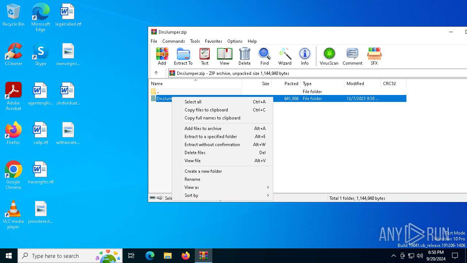
Task: Select callp.rtf file on desktop
Action: tap(40, 133)
